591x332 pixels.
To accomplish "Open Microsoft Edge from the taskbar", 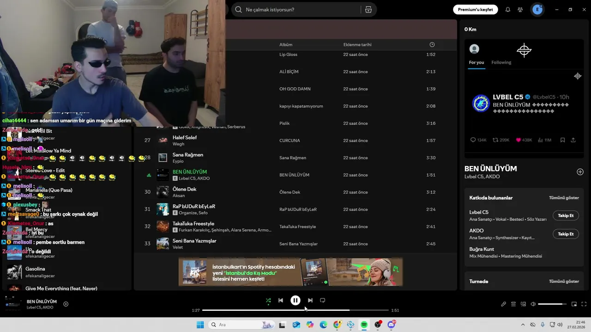I will tap(323, 325).
